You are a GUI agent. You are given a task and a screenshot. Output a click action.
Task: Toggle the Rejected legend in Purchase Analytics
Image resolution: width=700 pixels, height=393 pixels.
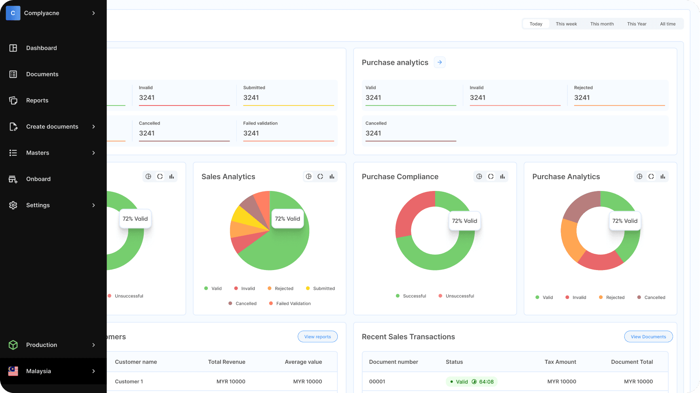pos(611,297)
